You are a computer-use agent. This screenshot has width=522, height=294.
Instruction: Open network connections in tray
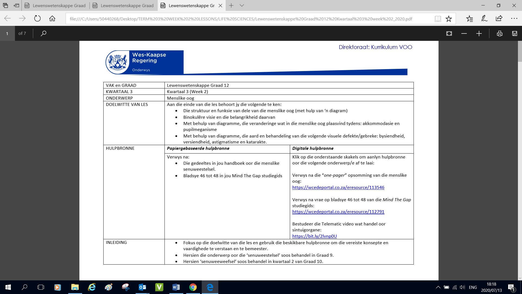455,287
